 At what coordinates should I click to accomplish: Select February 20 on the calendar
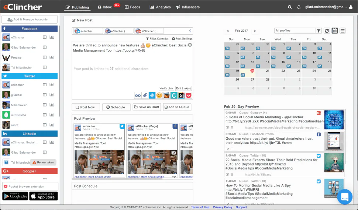[x=248, y=73]
